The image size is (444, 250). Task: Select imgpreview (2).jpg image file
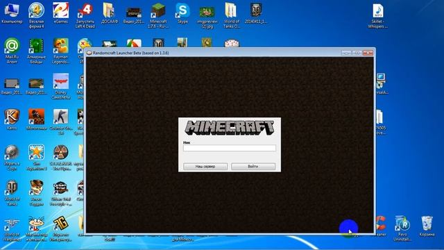coord(207,17)
